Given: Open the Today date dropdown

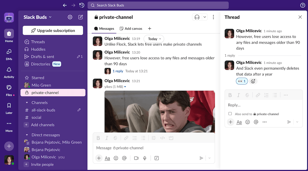Looking at the screenshot, I should click(154, 39).
